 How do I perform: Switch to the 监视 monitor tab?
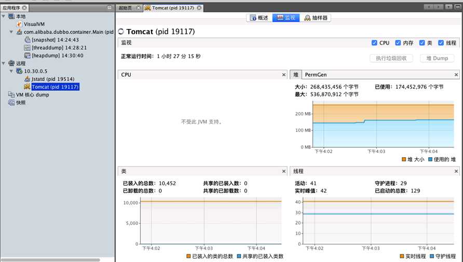[286, 18]
